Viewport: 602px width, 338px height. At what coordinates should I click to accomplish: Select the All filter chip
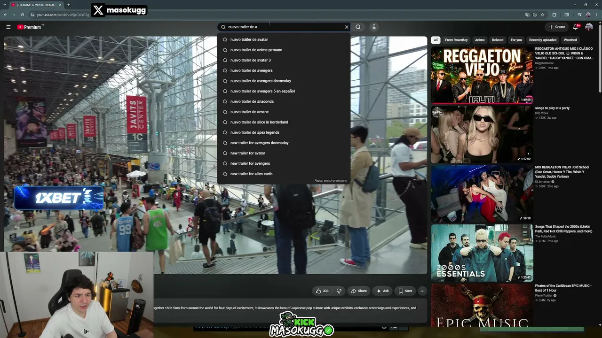coord(436,40)
